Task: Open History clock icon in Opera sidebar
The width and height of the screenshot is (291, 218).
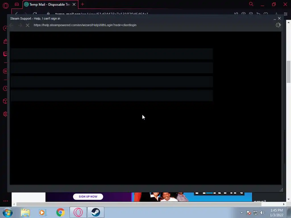Action: 5,89
